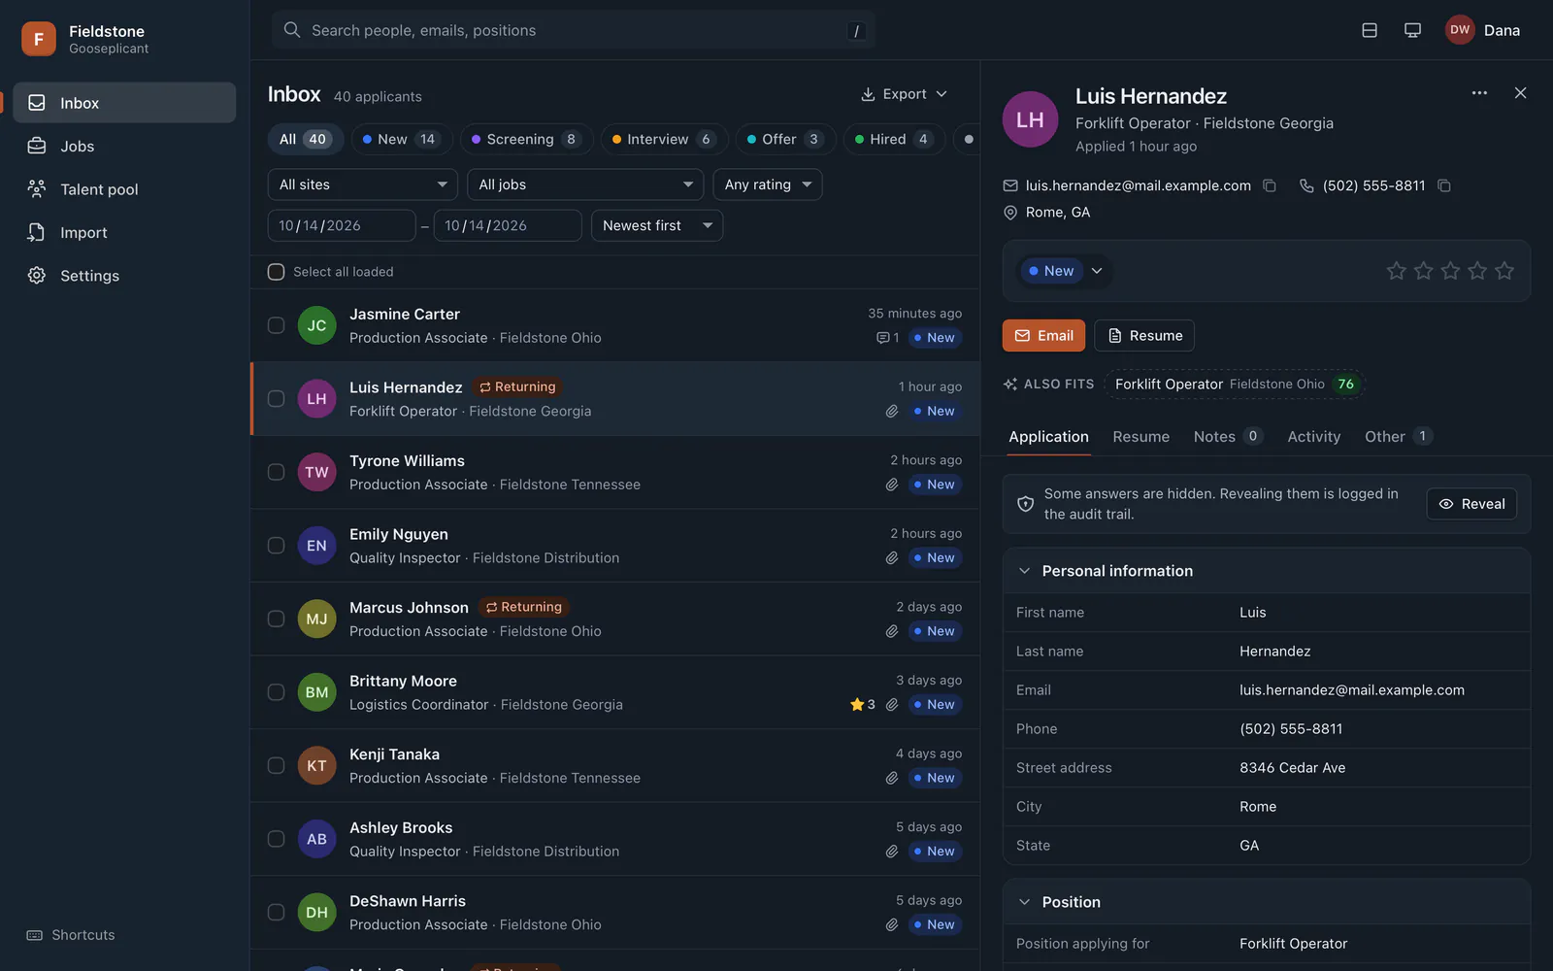Open Talent pool people icon
Screen dimensions: 1553x971
click(37, 188)
